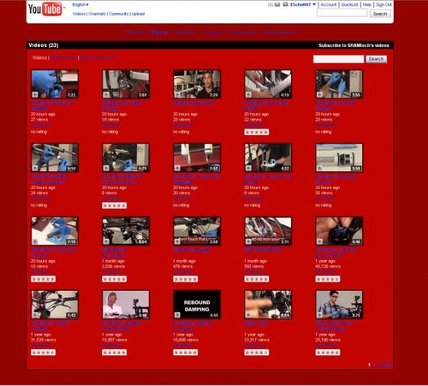This screenshot has height=386, width=428.
Task: Open the Upload menu link
Action: point(138,14)
